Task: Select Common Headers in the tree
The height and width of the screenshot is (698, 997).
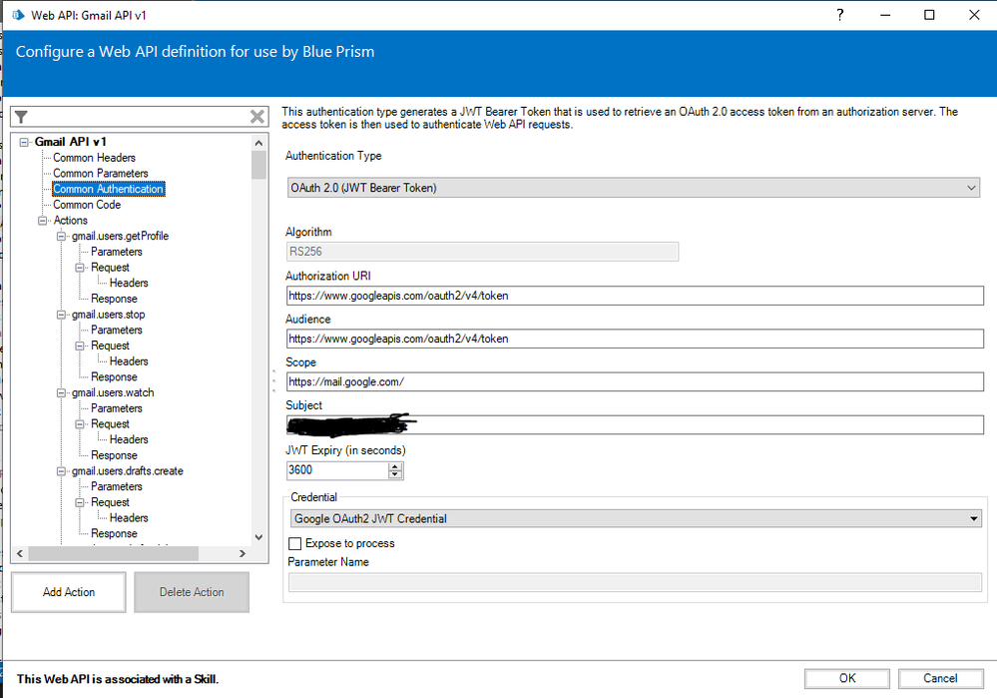Action: [x=94, y=158]
